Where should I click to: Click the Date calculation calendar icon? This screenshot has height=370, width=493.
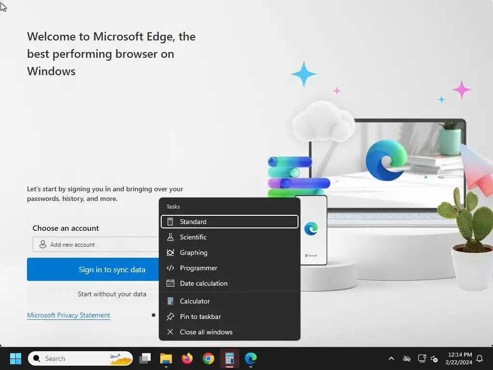170,283
